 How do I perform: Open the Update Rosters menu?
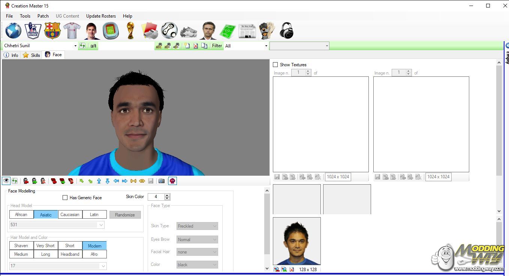[x=101, y=16]
